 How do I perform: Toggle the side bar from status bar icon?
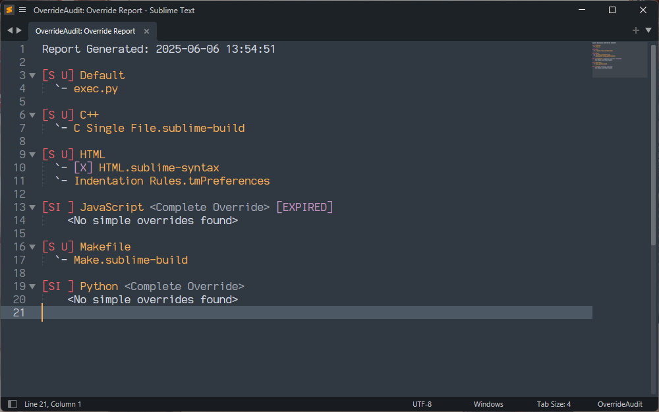coord(13,404)
